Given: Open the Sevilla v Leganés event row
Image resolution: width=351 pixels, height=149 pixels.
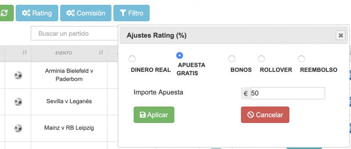Looking at the screenshot, I should [x=69, y=101].
